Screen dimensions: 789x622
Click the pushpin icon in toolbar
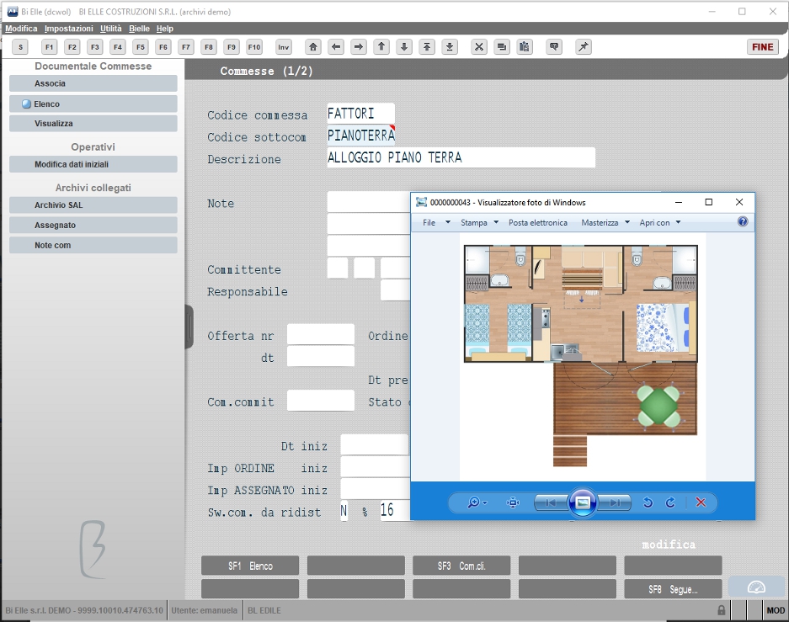[x=584, y=47]
